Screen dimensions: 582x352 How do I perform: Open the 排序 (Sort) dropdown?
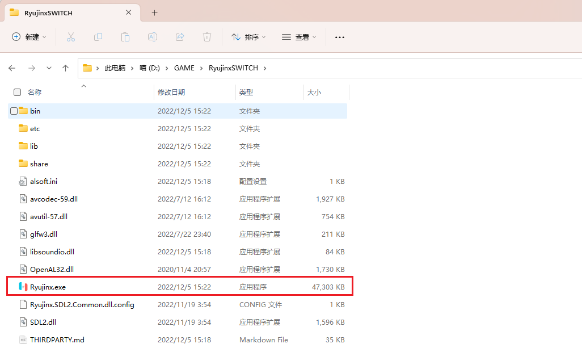[248, 37]
